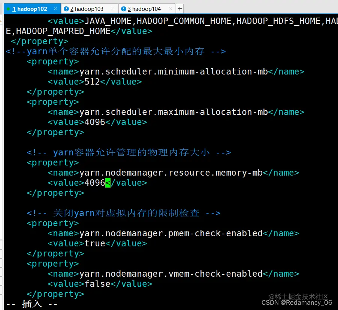Click the blue alert icon on hadoop104 tab

(124, 9)
